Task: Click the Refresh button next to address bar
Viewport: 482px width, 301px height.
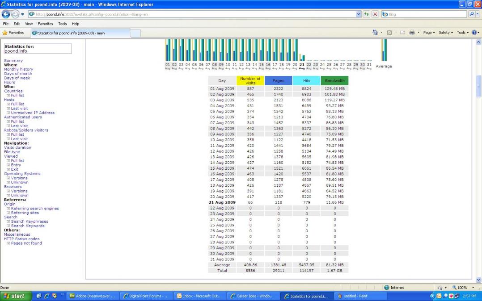Action: [367, 14]
